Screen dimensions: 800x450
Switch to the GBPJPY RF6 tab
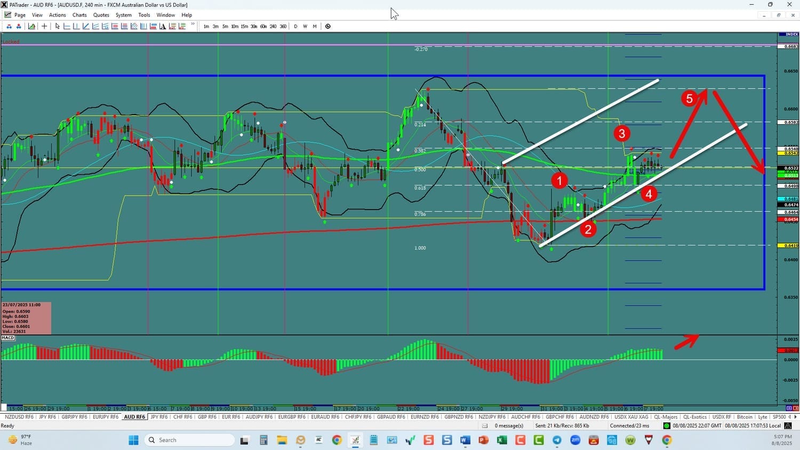click(74, 417)
